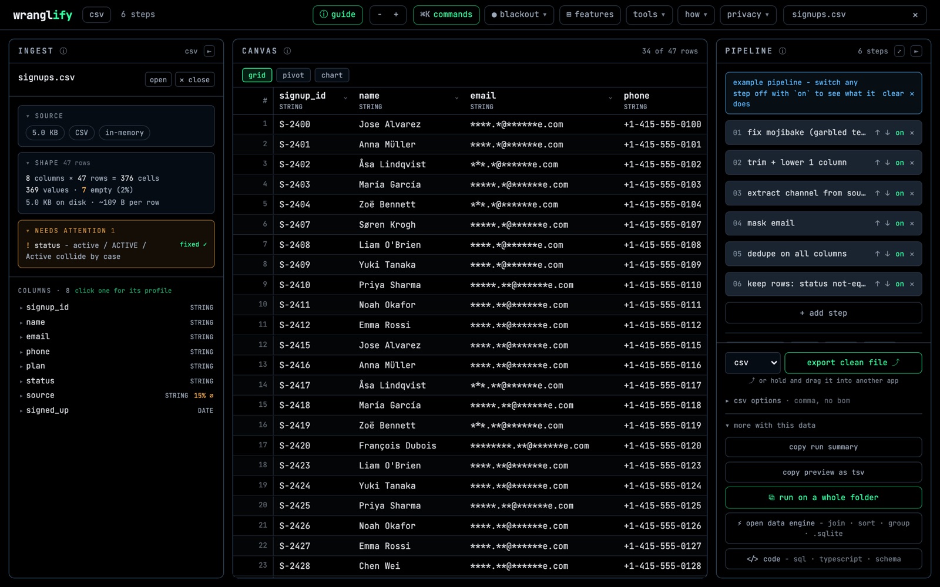The width and height of the screenshot is (940, 587).
Task: Open the blackout theme dropdown
Action: click(x=519, y=15)
